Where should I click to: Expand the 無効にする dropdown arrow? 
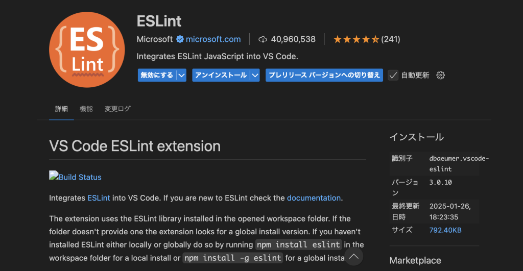click(181, 75)
